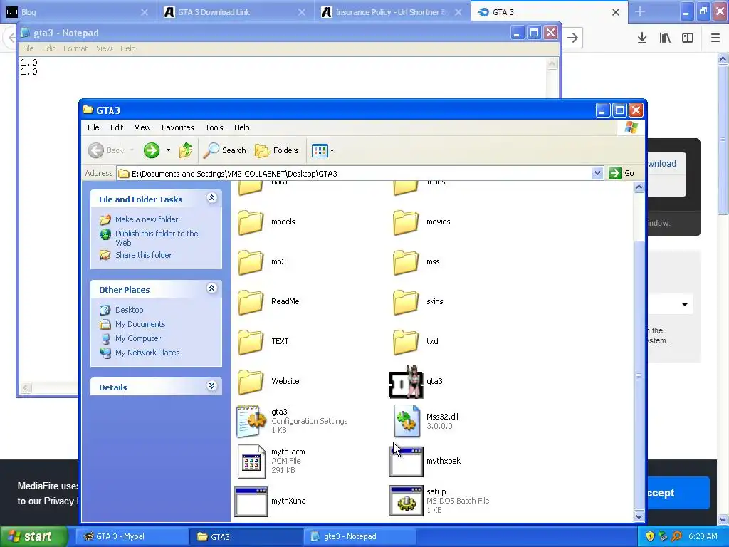Viewport: 729px width, 547px height.
Task: Open a new browser tab
Action: pos(640,11)
